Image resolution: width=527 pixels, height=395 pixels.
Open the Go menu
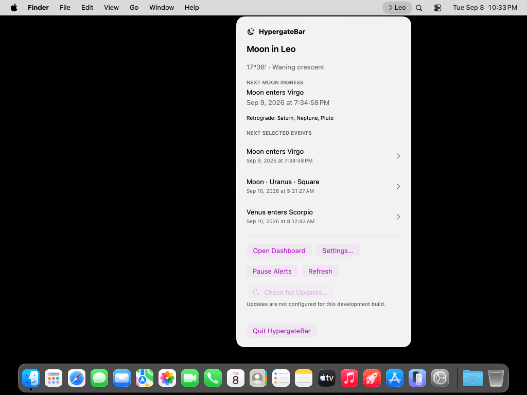134,7
